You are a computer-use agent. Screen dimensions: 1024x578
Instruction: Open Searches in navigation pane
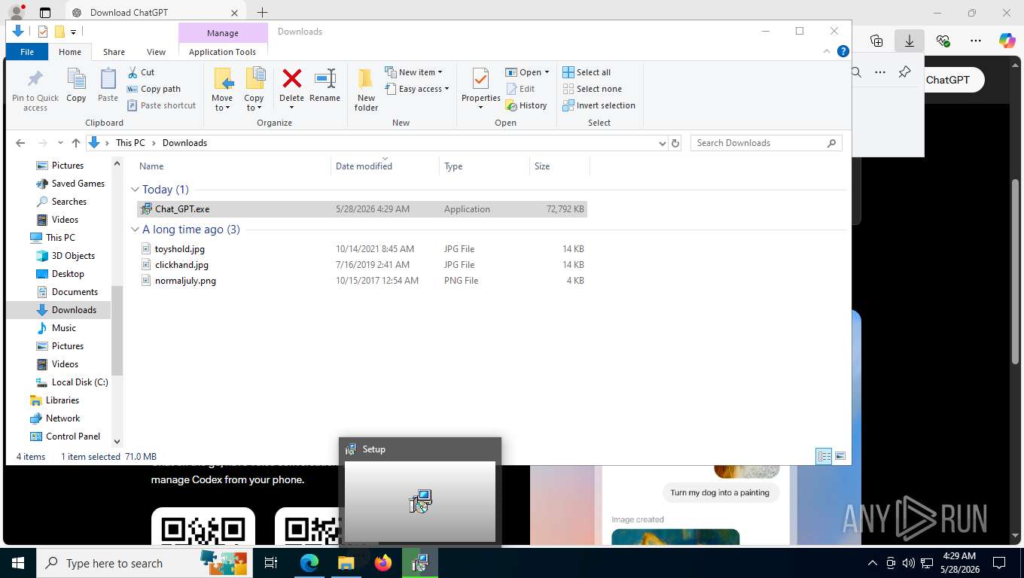point(61,202)
